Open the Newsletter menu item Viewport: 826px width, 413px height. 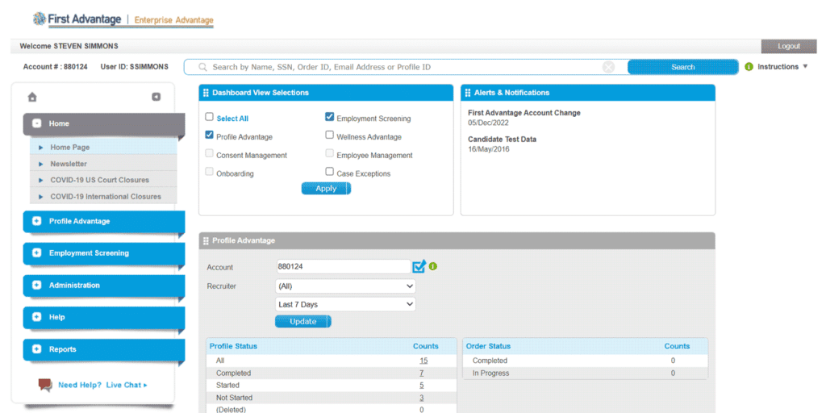tap(69, 164)
